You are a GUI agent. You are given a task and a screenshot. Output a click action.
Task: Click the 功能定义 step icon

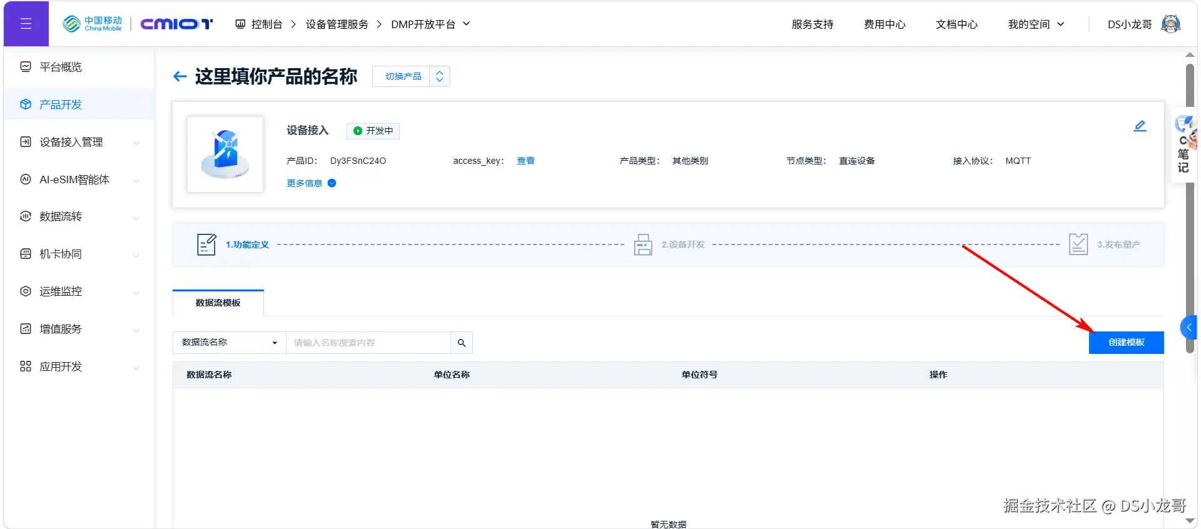206,244
